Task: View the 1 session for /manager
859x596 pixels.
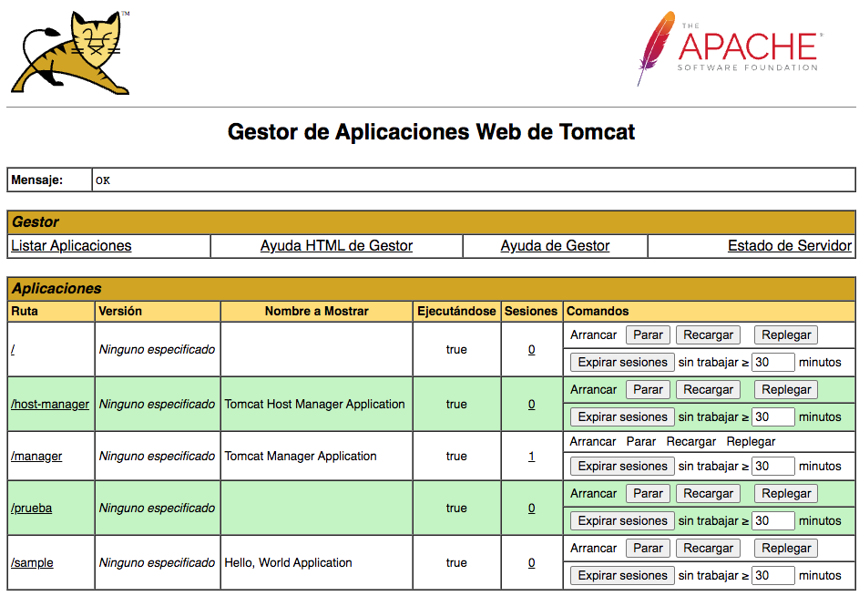Action: click(x=531, y=456)
